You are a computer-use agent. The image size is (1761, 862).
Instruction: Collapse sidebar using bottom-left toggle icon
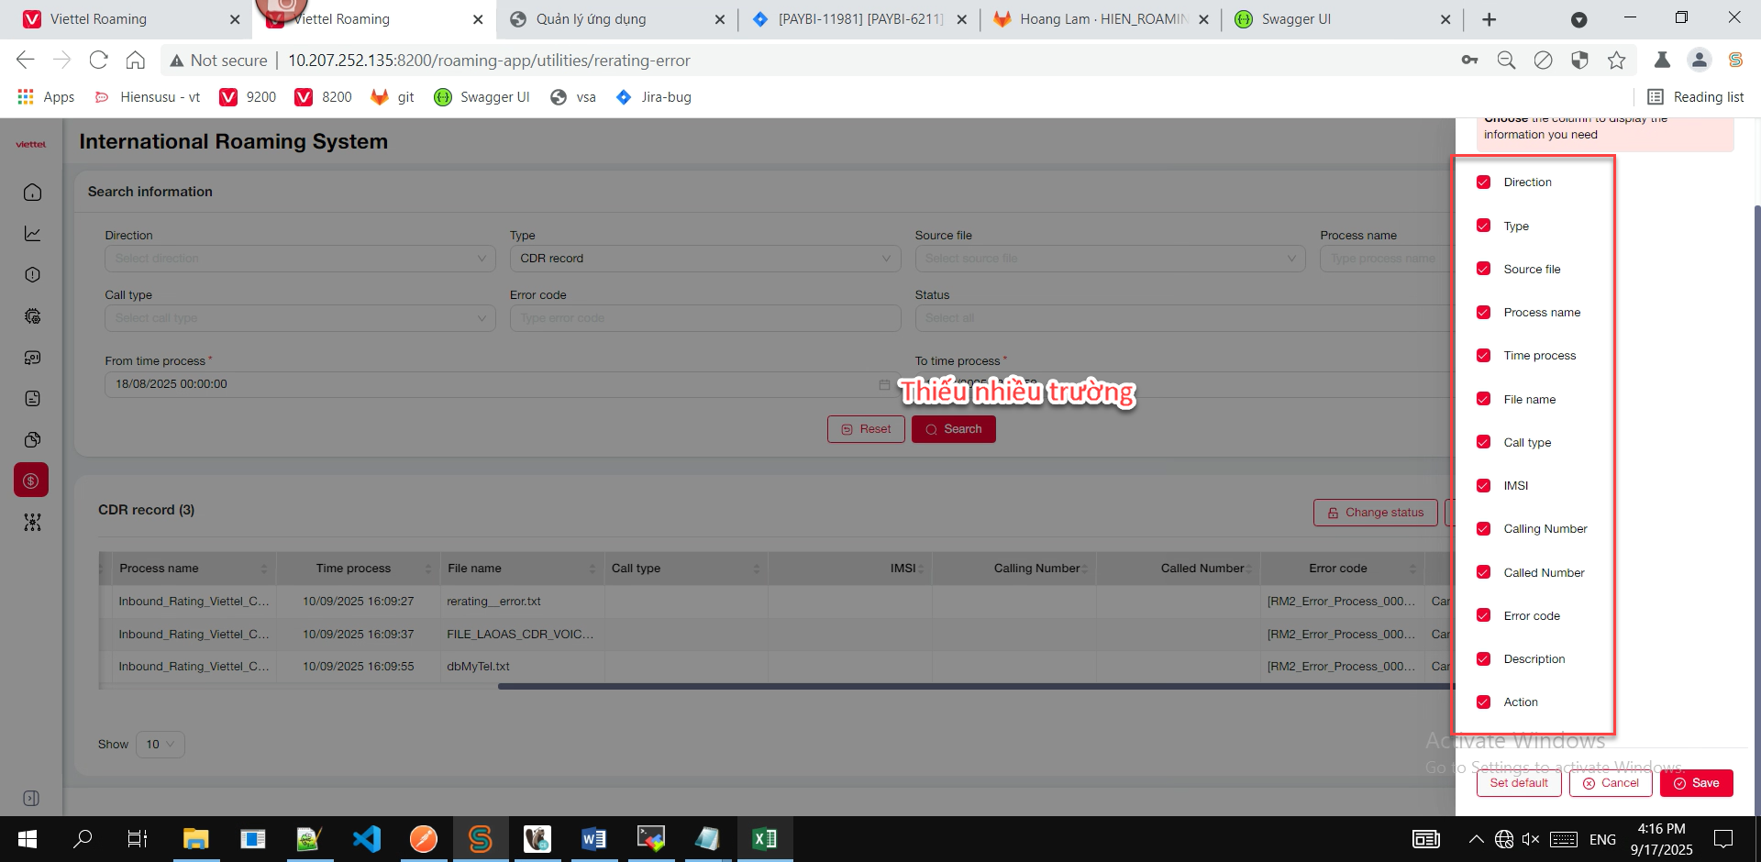[31, 798]
